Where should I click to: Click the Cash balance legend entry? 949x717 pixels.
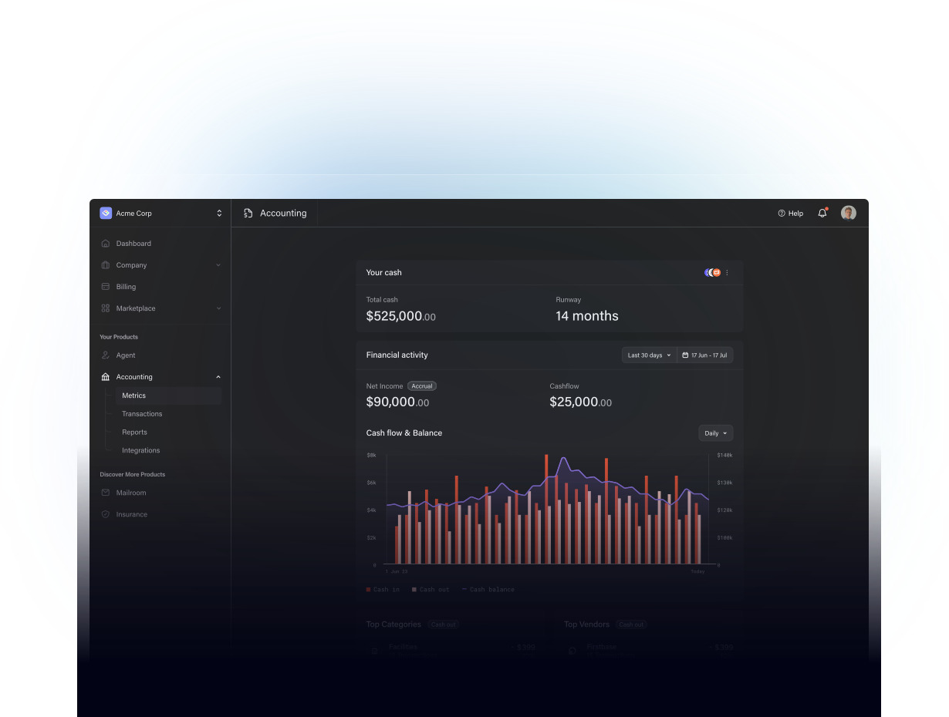coord(488,590)
